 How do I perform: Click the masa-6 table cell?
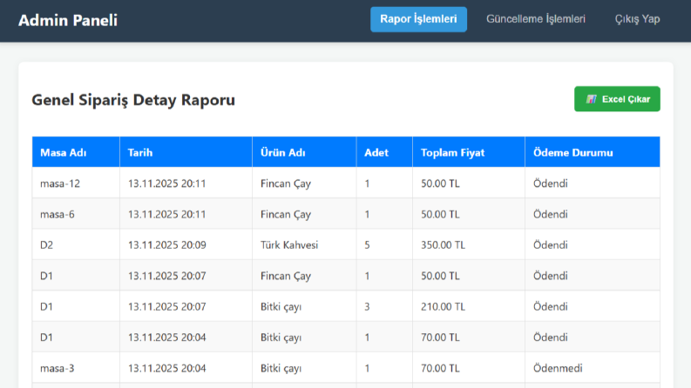pyautogui.click(x=76, y=214)
